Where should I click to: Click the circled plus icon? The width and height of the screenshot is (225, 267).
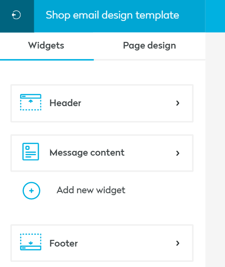point(31,190)
